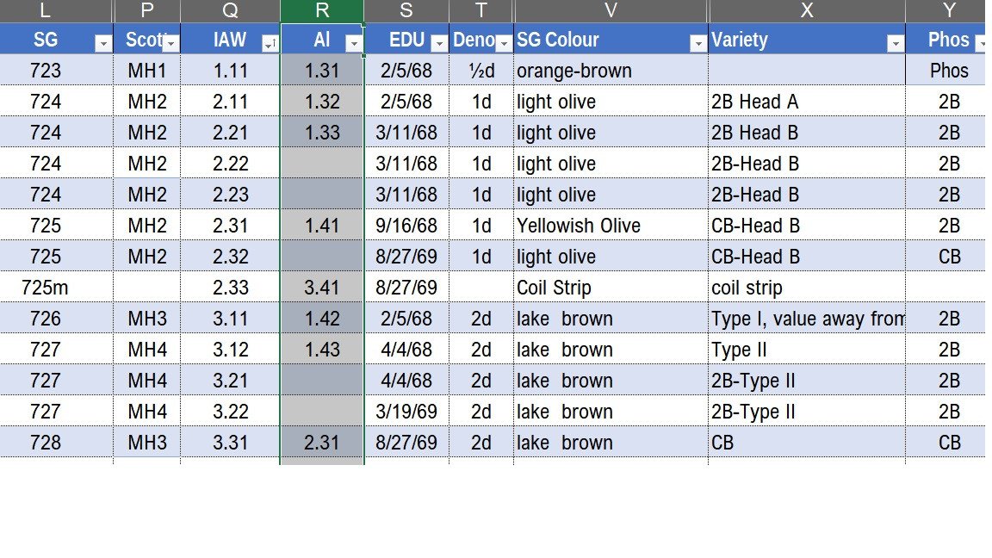Select column R header

(x=322, y=11)
